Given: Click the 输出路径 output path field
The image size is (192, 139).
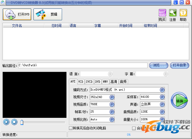Looking at the screenshot, I should coord(82,65).
